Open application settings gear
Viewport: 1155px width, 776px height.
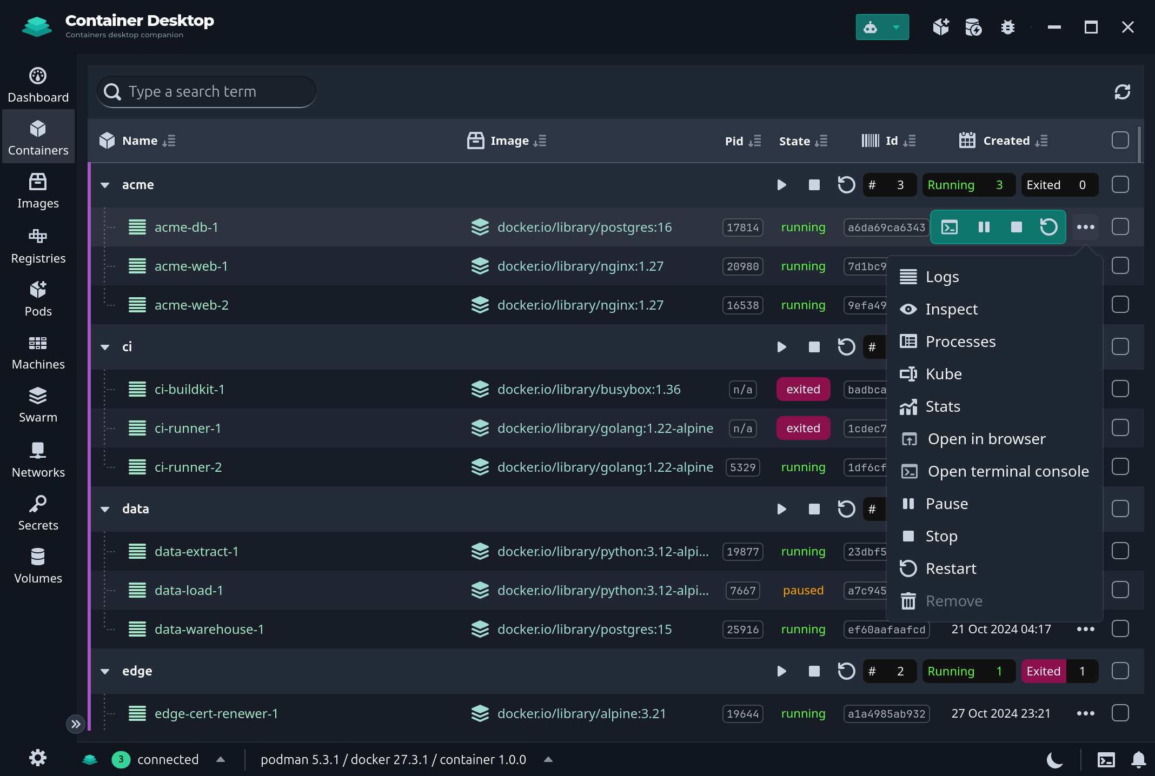tap(38, 758)
